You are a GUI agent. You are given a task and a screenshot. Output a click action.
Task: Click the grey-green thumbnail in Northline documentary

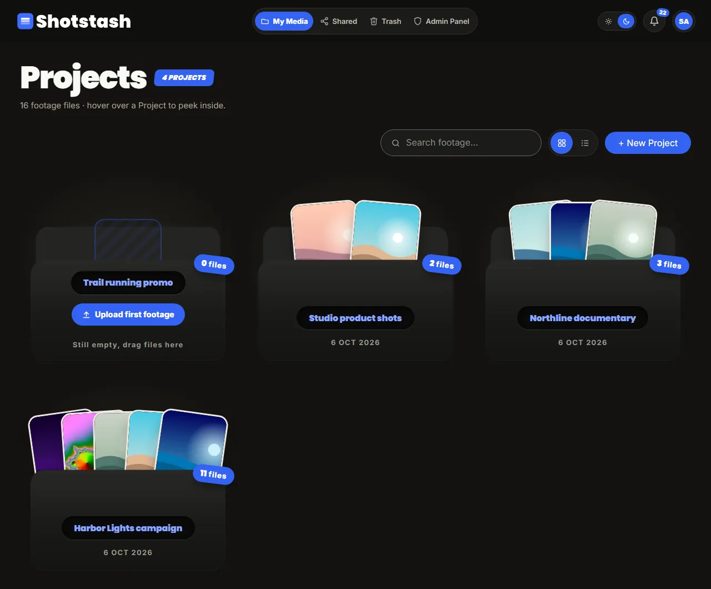pos(622,231)
